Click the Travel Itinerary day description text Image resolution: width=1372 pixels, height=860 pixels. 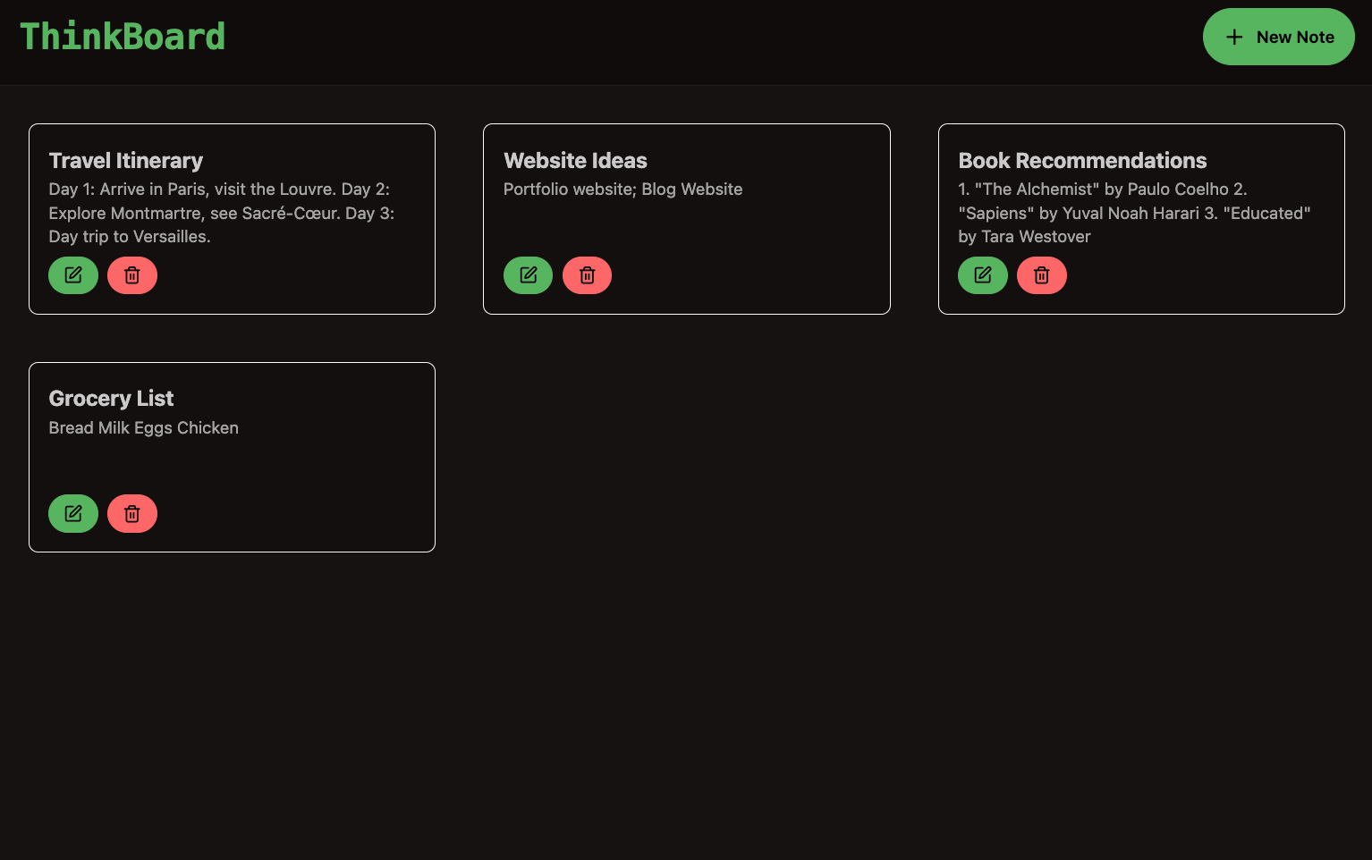pos(223,213)
